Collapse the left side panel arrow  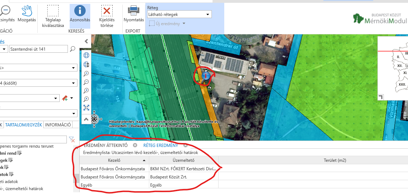click(x=86, y=41)
